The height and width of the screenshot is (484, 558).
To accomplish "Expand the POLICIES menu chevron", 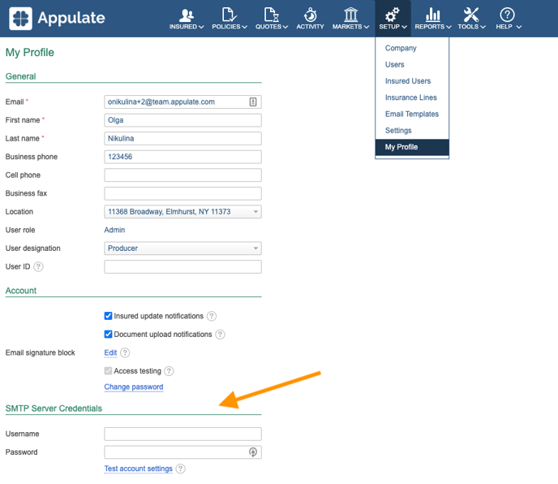I will [244, 27].
